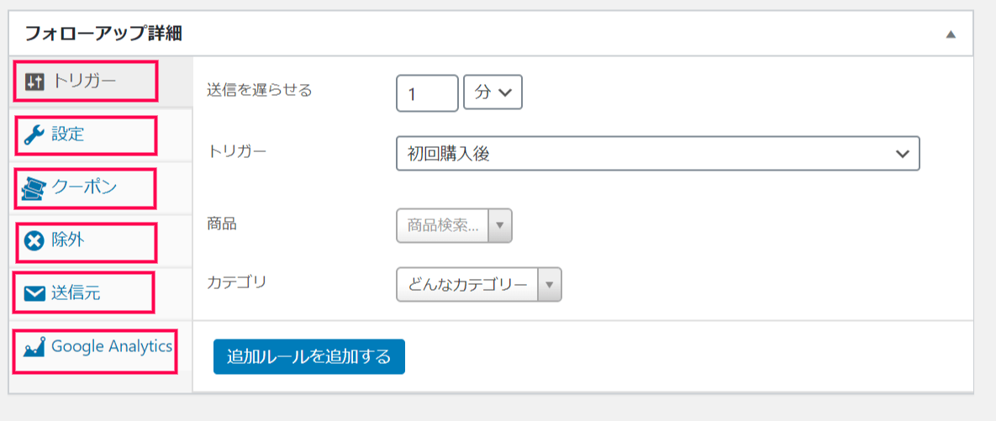Screen dimensions: 996x421
Task: Switch to the 設定 tab
Action: point(68,134)
